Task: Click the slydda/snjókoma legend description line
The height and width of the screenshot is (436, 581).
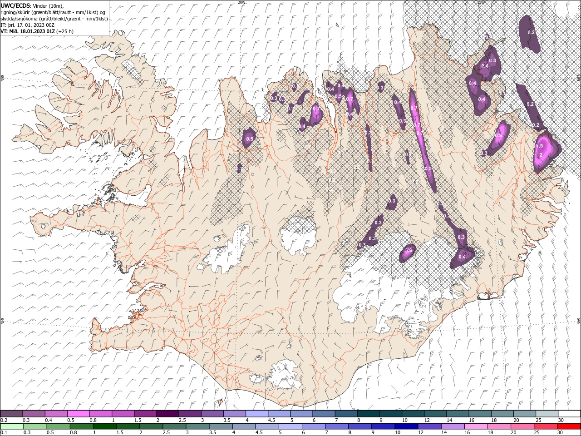Action: tap(54, 19)
